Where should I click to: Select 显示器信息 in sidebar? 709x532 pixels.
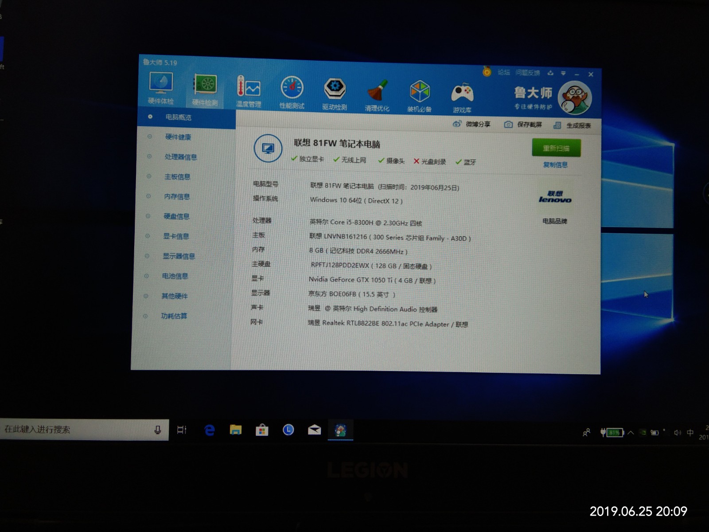coord(179,256)
